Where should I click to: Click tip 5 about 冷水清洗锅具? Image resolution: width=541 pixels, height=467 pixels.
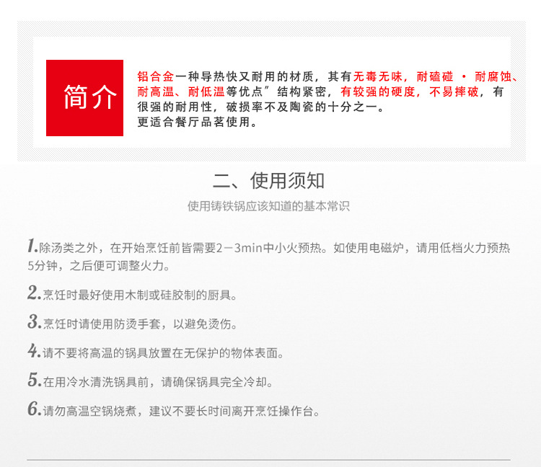tap(151, 381)
